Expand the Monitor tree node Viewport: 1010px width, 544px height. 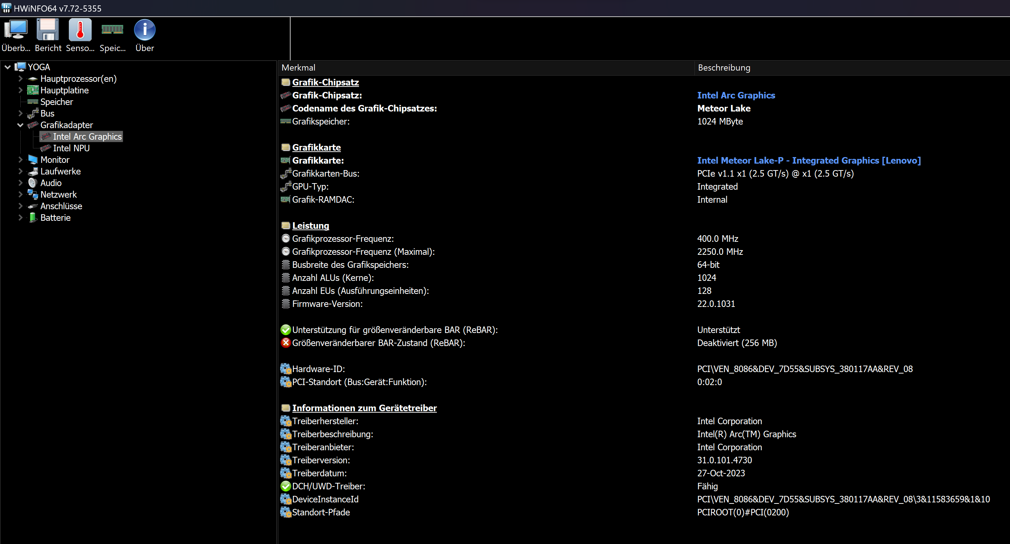tap(20, 160)
